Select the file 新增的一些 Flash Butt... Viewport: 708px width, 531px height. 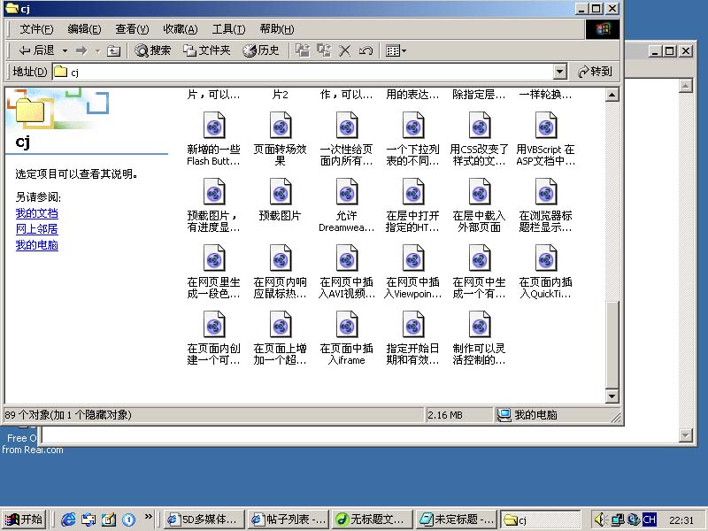[214, 139]
